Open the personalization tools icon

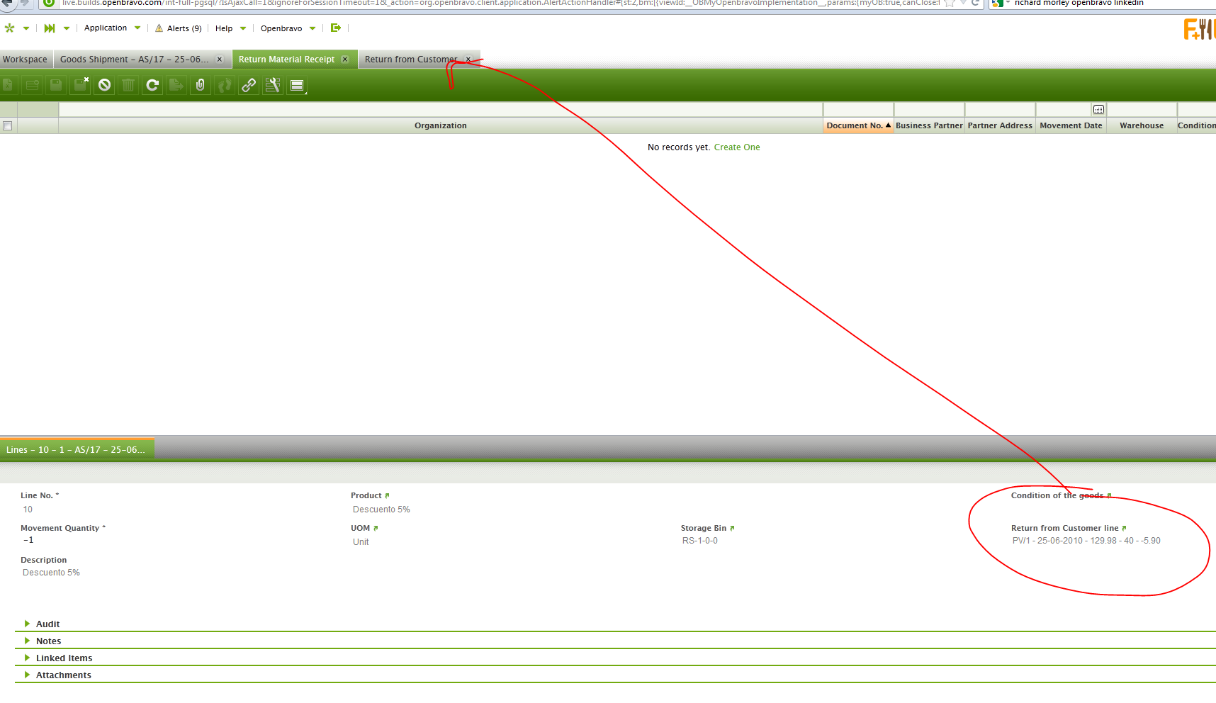tap(273, 86)
